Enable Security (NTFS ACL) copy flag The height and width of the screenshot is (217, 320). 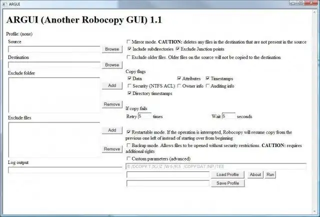pos(129,85)
